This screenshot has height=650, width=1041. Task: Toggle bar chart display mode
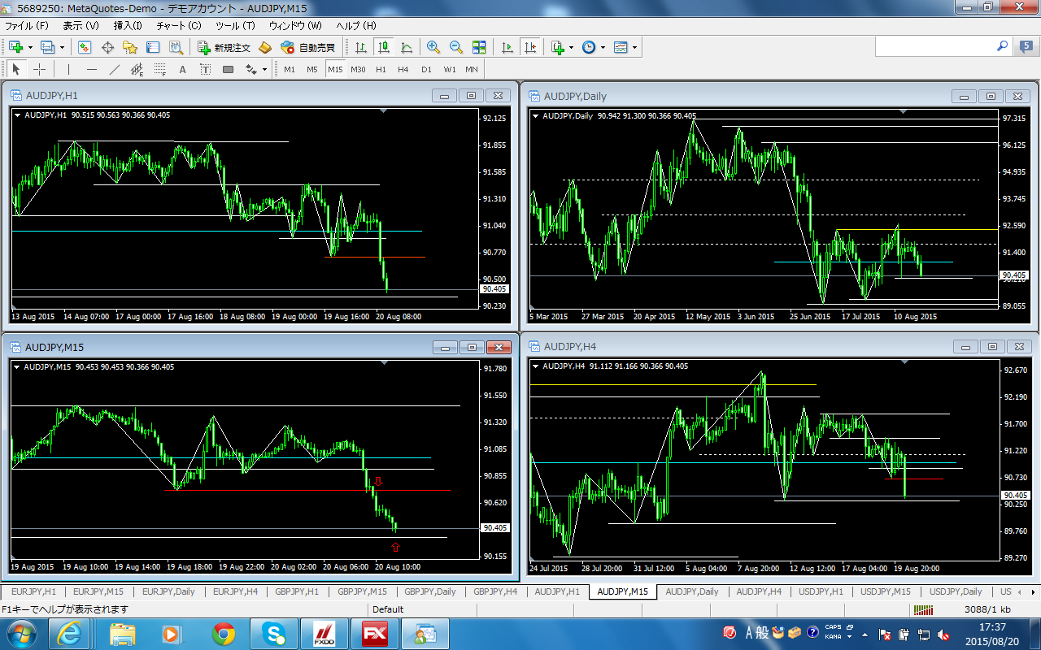pos(361,47)
